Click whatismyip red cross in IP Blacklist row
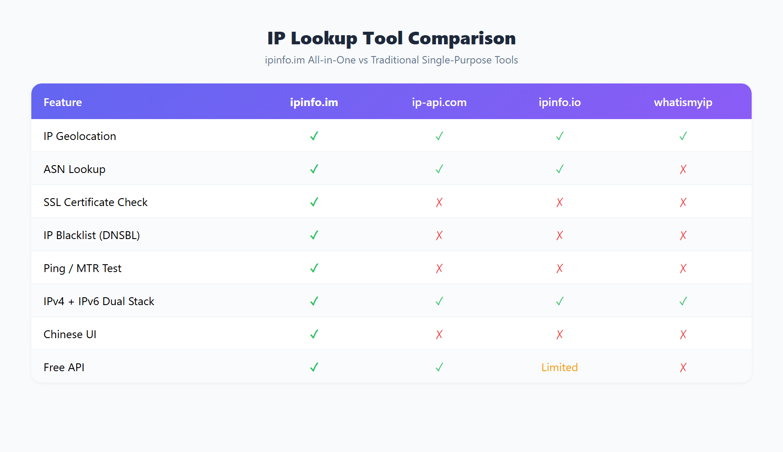The image size is (783, 452). [x=683, y=235]
